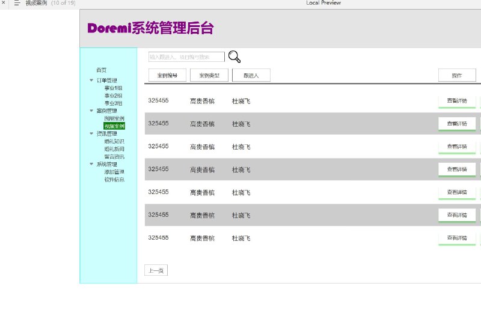Open the item above 视频案例 under 案例管理
The image size is (481, 316).
click(x=114, y=118)
